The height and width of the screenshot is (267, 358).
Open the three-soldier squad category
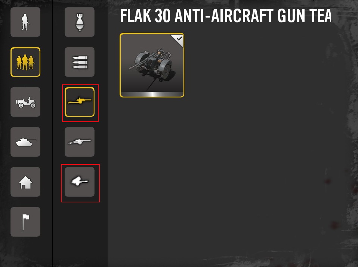(25, 62)
